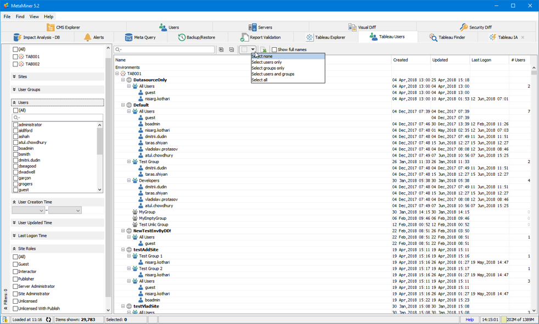Click the Backup/Restore clock icon
Viewport: 539px width, 324px height.
[182, 37]
